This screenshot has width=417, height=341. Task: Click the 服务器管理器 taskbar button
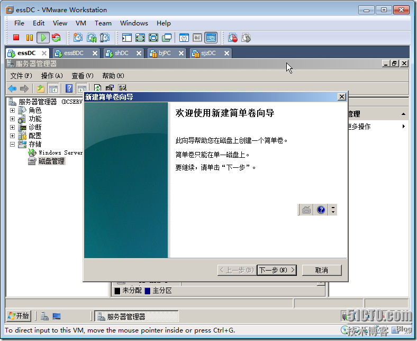pyautogui.click(x=137, y=317)
